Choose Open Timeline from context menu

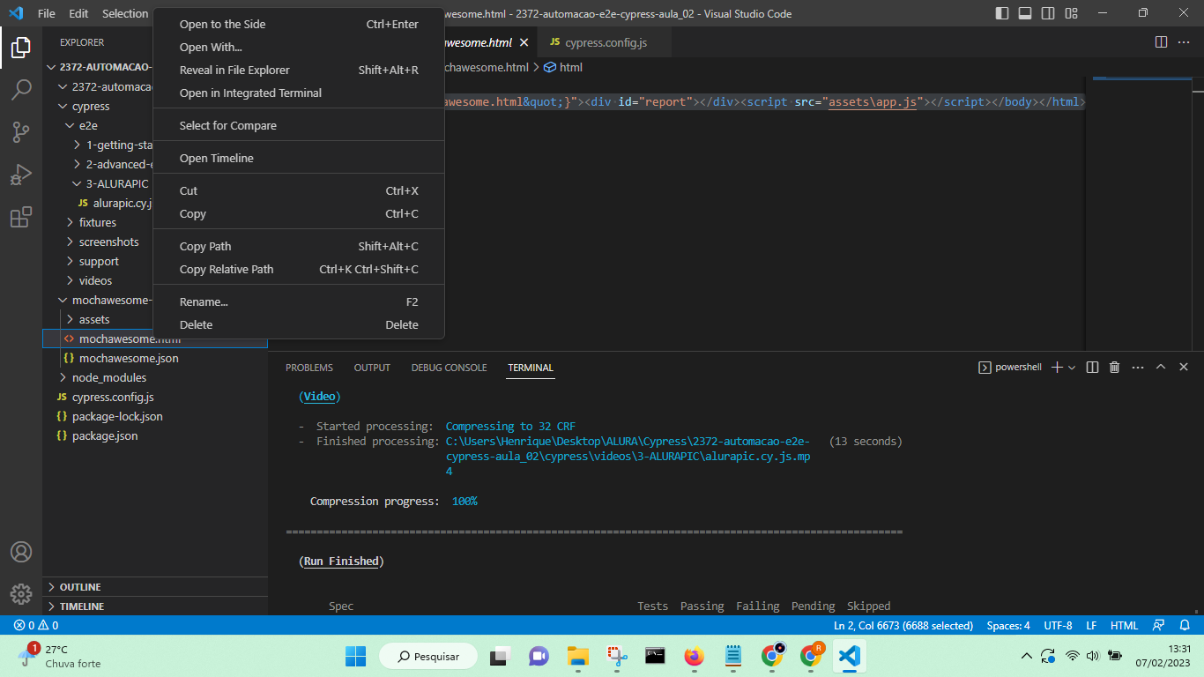click(x=299, y=158)
